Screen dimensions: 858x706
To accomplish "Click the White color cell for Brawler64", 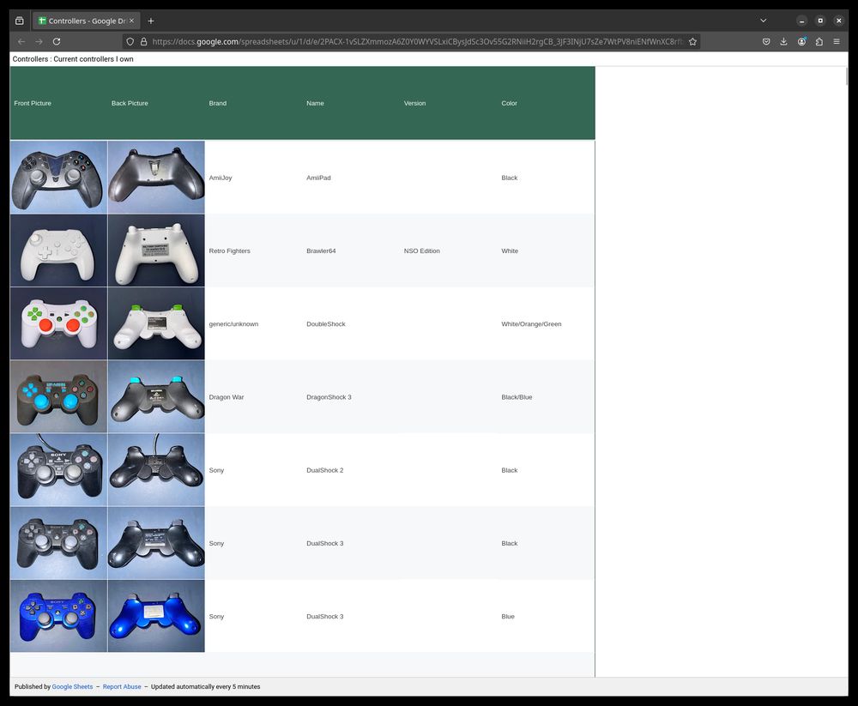I will (547, 250).
